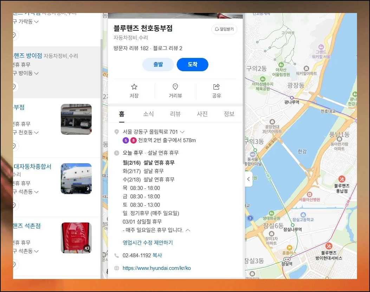Open 거리뷰 street view icon
The height and width of the screenshot is (292, 370).
point(175,87)
